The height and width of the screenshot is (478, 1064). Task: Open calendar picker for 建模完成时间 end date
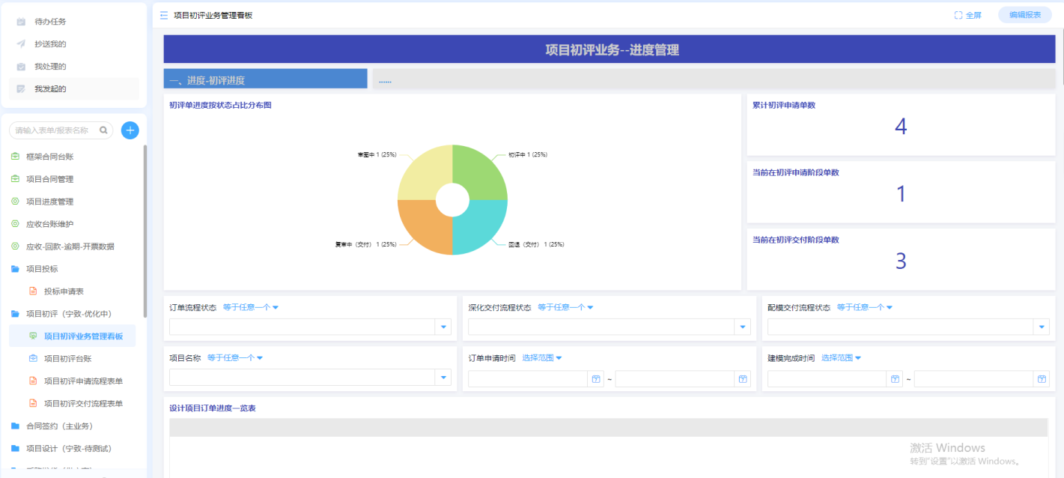(1042, 379)
